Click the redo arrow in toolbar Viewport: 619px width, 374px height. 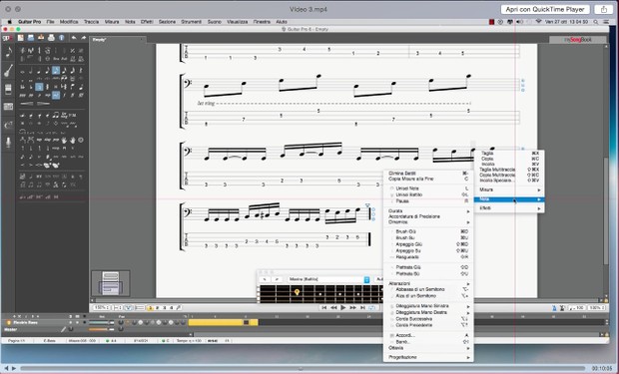point(83,38)
